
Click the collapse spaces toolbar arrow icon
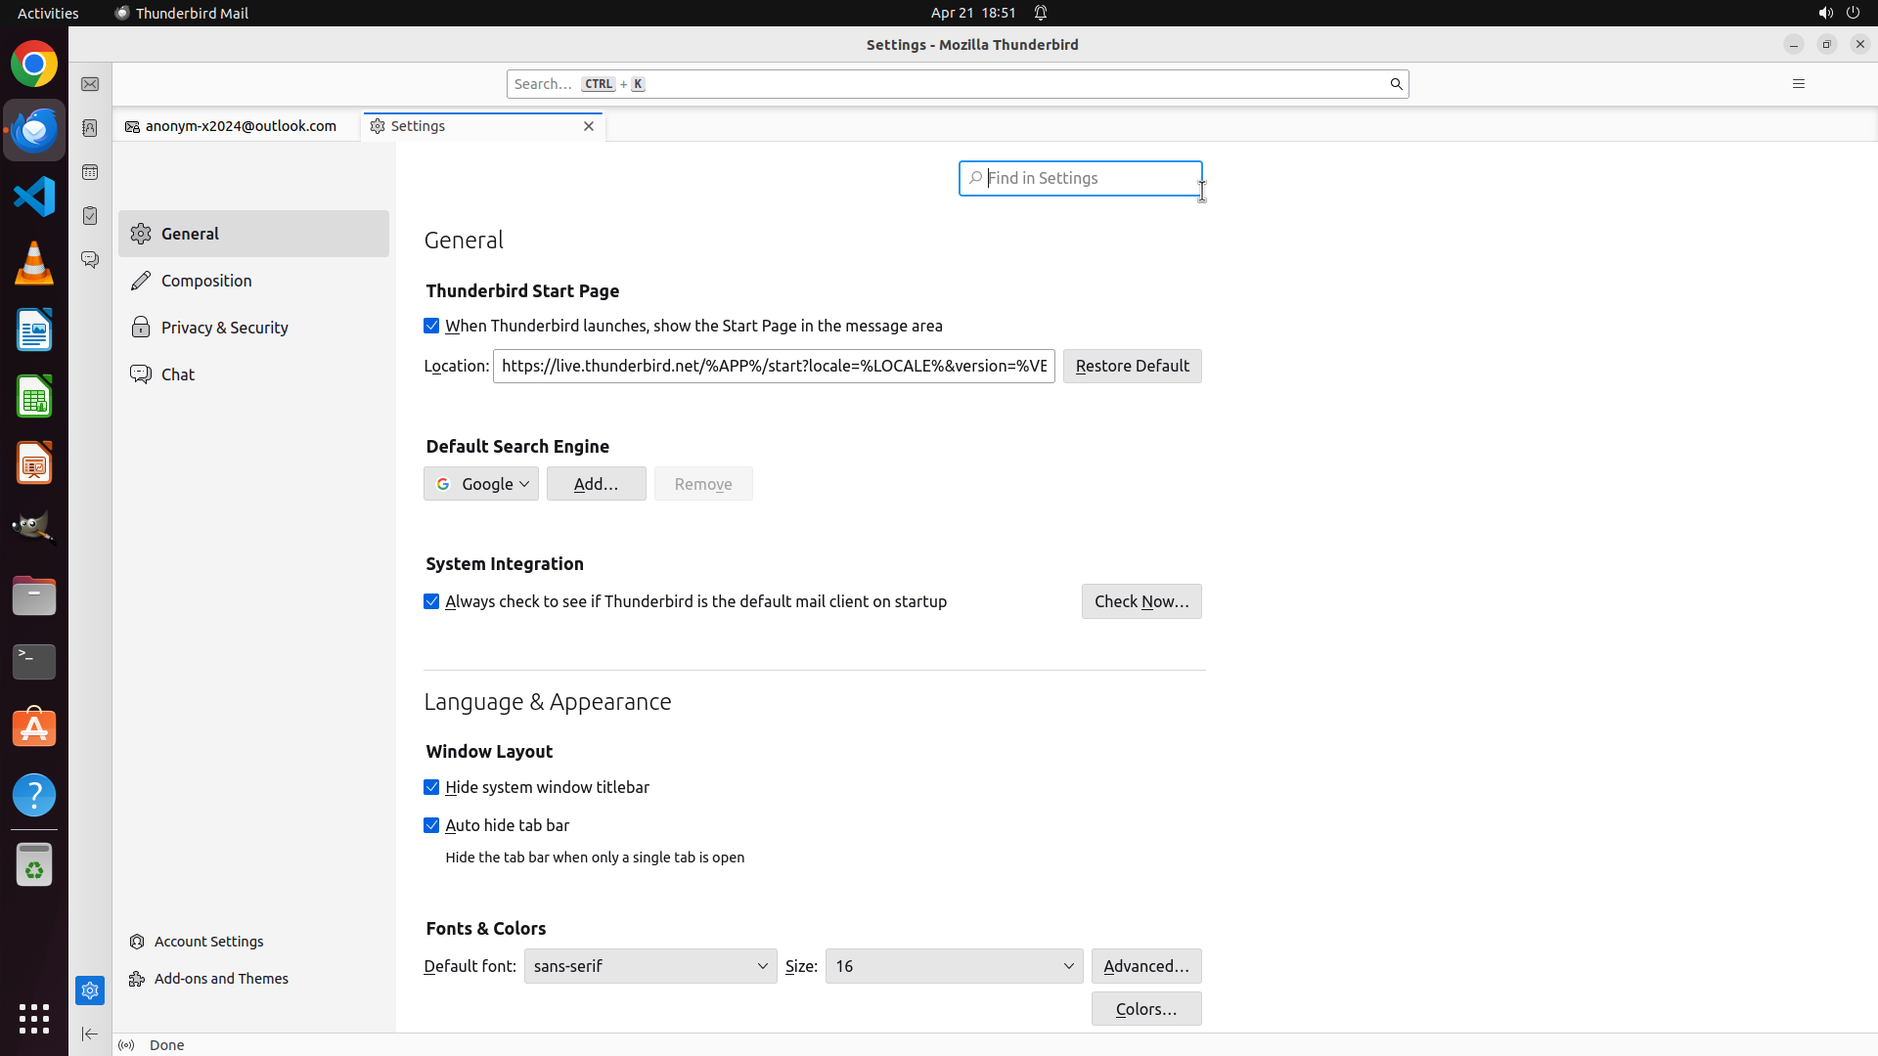click(x=90, y=1034)
